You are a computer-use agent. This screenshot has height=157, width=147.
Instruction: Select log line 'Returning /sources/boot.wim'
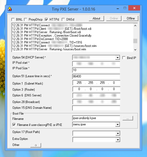click(49, 49)
